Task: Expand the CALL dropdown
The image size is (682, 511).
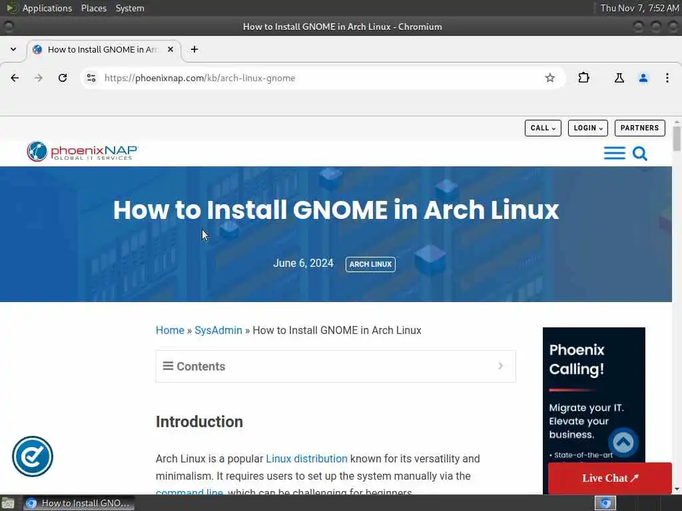Action: pos(543,128)
